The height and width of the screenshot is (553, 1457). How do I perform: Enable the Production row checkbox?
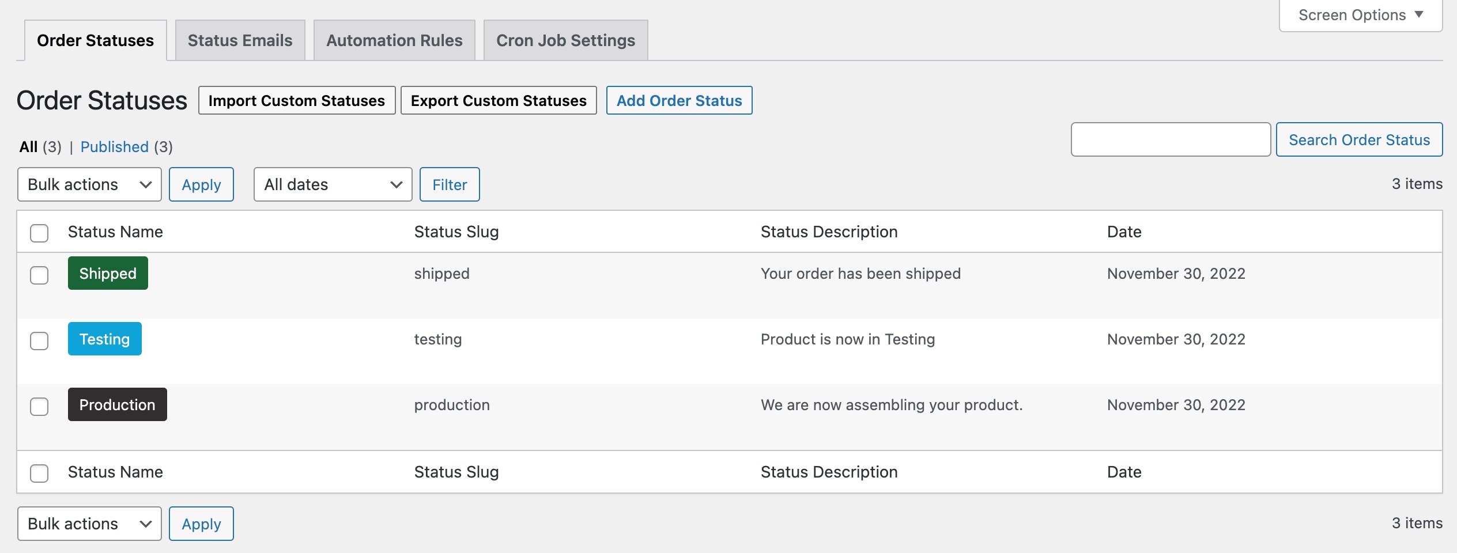(39, 407)
